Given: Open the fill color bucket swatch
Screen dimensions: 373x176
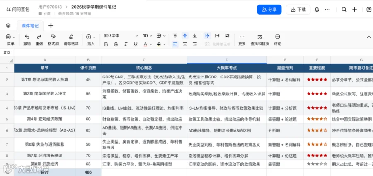Looking at the screenshot, I should click(x=159, y=44).
